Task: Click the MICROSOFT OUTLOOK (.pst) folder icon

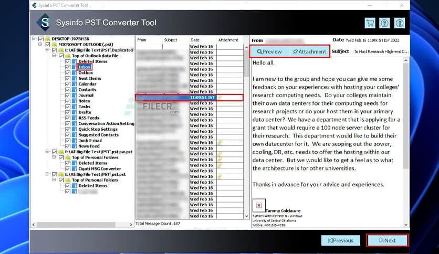Action: click(54, 44)
